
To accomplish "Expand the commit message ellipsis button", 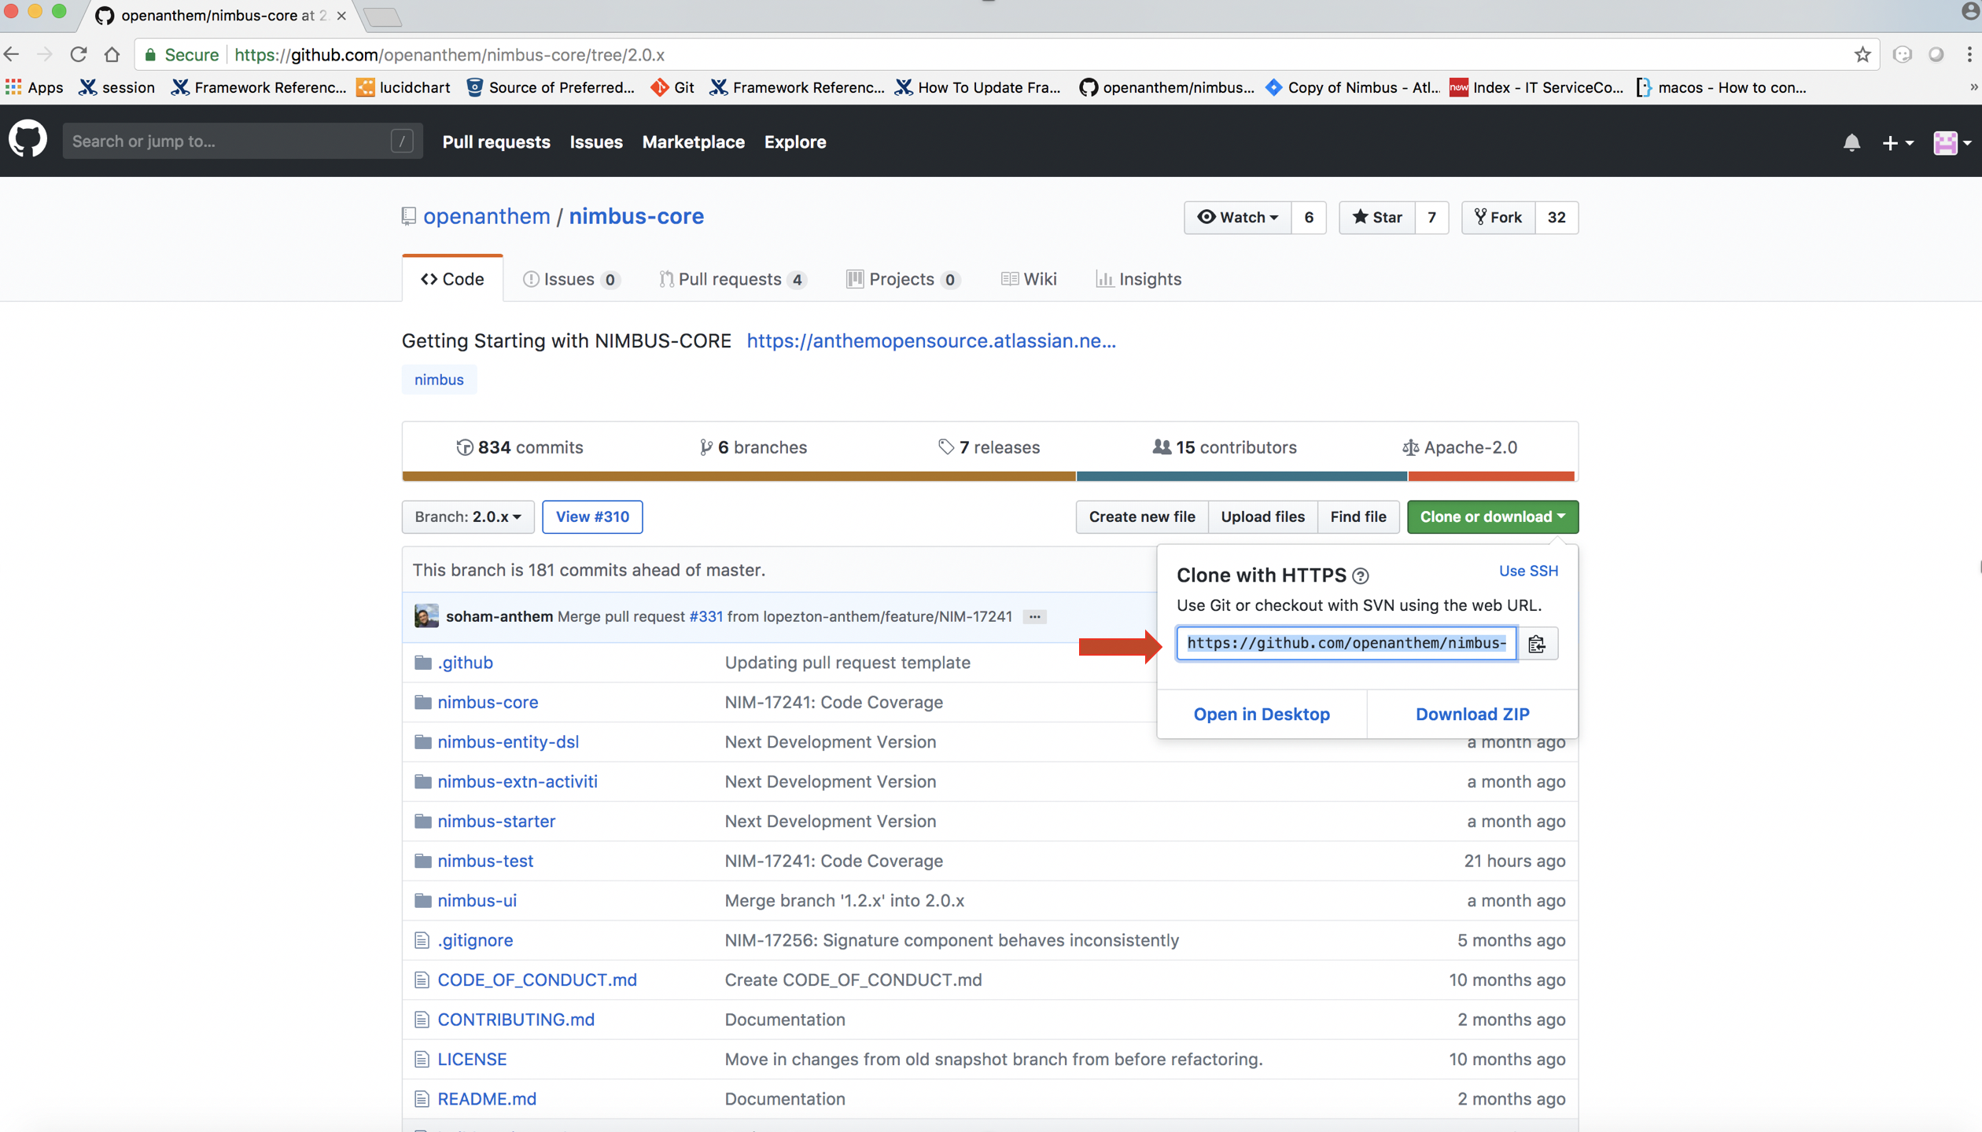I will (x=1034, y=616).
